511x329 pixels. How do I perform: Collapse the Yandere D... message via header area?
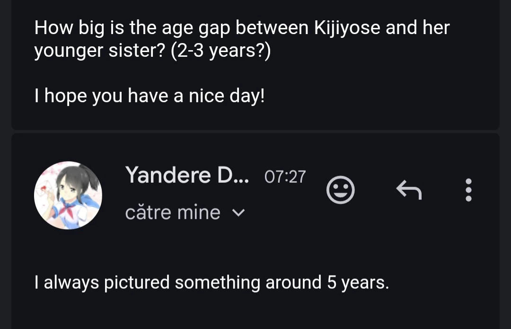click(x=255, y=196)
